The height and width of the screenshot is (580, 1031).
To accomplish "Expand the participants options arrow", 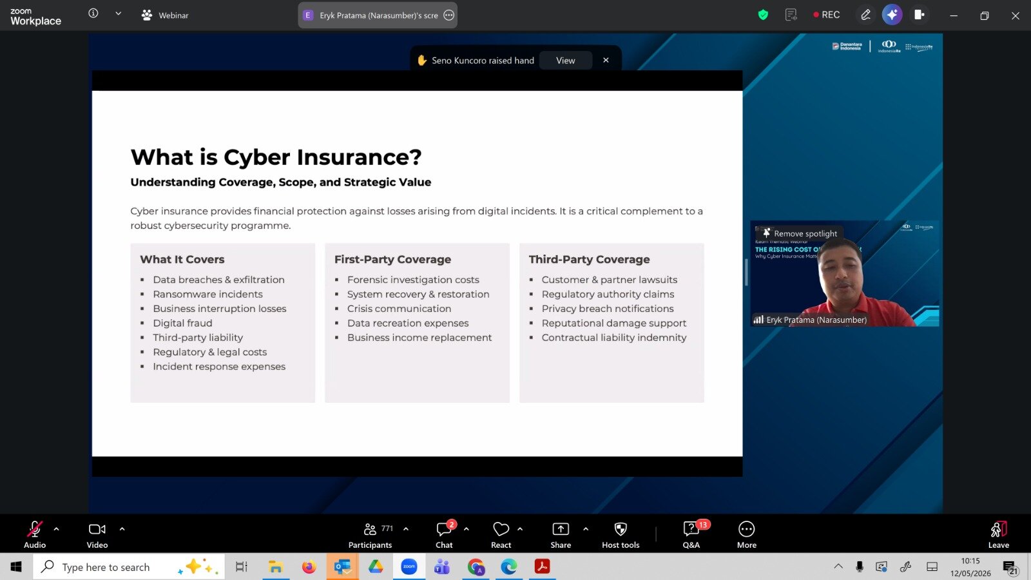I will (x=406, y=529).
